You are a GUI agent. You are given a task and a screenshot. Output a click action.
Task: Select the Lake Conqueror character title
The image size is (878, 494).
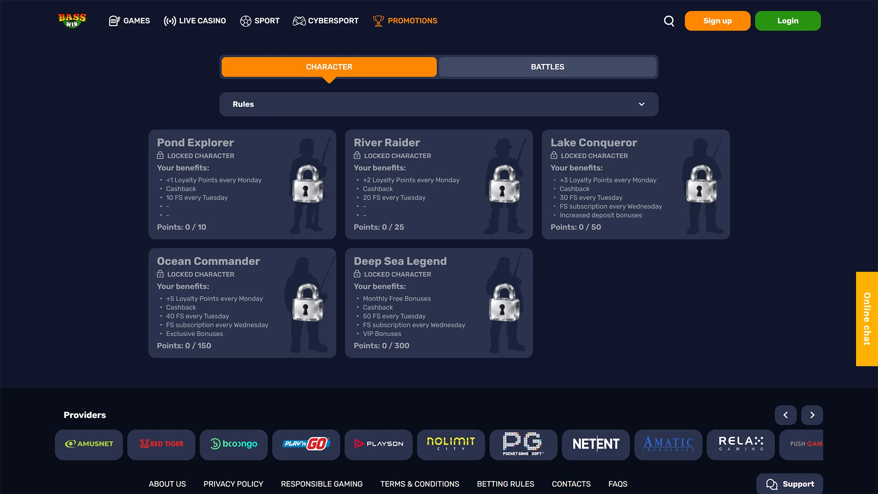[x=594, y=143]
